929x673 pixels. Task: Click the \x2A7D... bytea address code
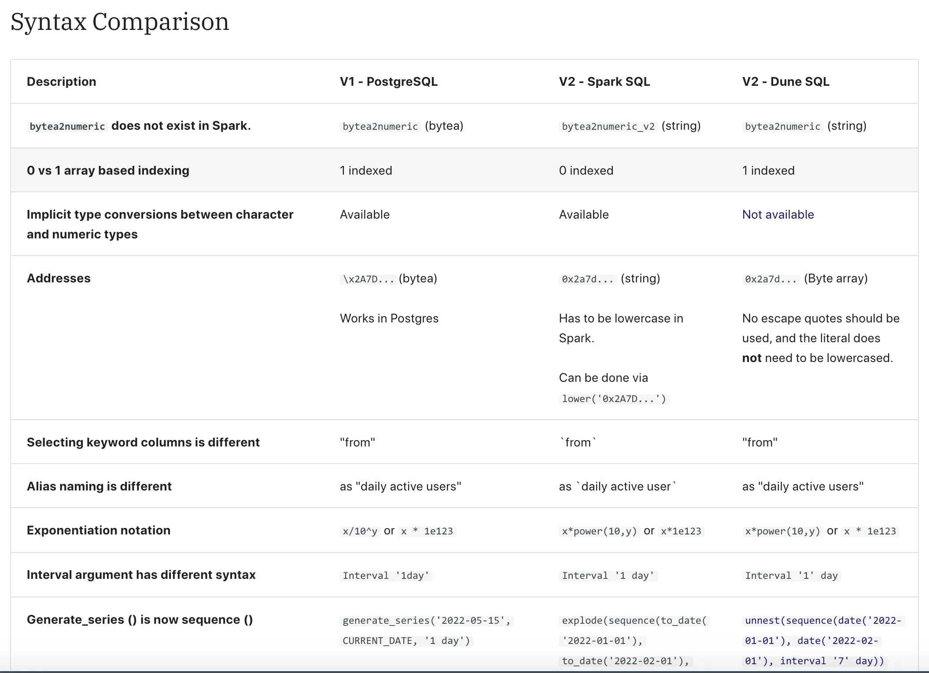tap(369, 279)
